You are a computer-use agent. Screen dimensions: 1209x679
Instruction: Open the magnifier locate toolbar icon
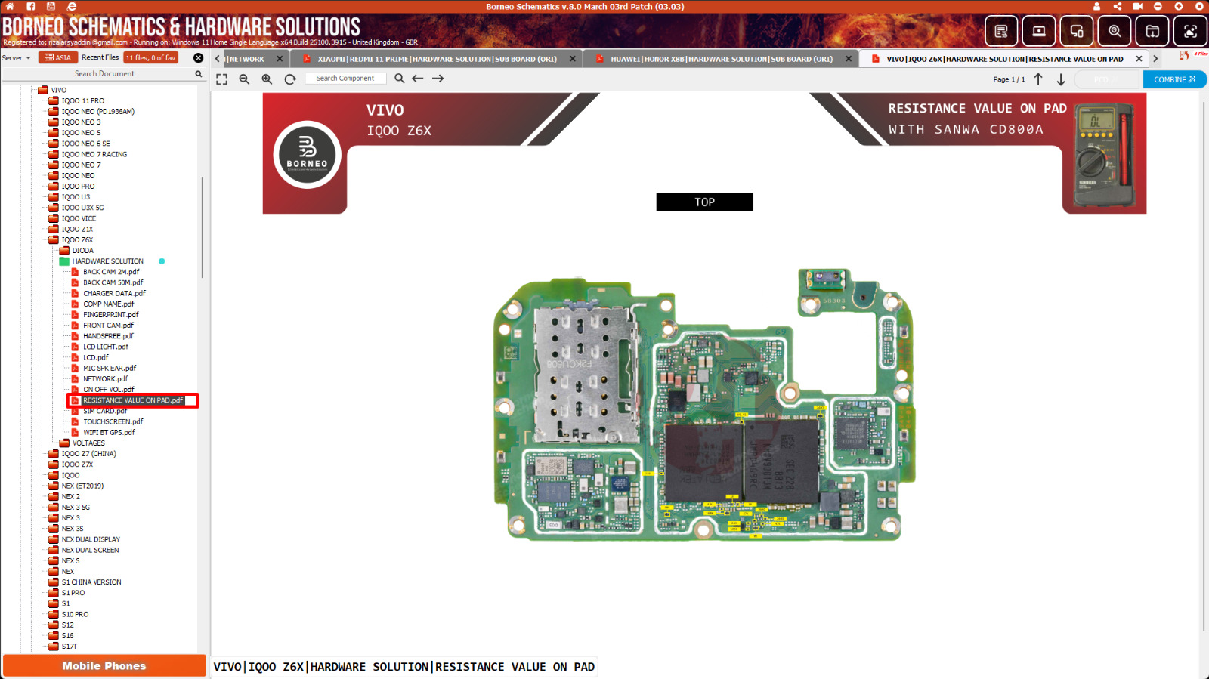pyautogui.click(x=1115, y=31)
